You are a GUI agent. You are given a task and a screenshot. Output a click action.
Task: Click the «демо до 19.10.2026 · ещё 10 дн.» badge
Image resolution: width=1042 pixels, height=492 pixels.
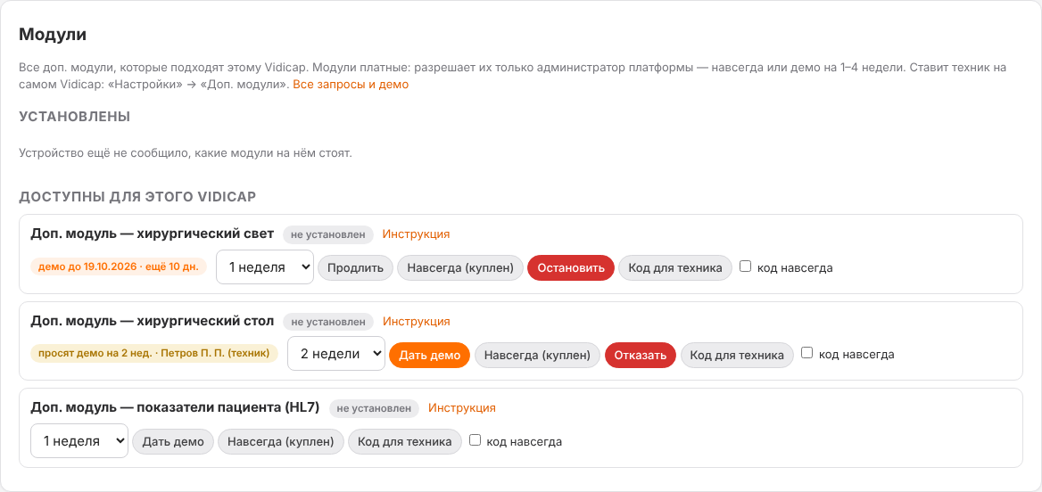tap(119, 266)
